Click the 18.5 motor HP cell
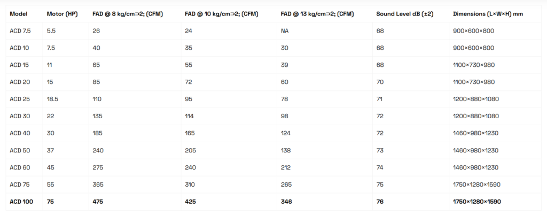The height and width of the screenshot is (215, 547). [x=52, y=99]
